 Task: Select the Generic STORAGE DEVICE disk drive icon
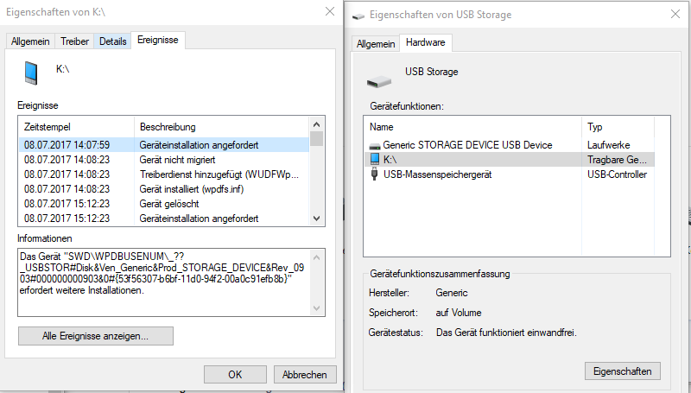(x=374, y=145)
